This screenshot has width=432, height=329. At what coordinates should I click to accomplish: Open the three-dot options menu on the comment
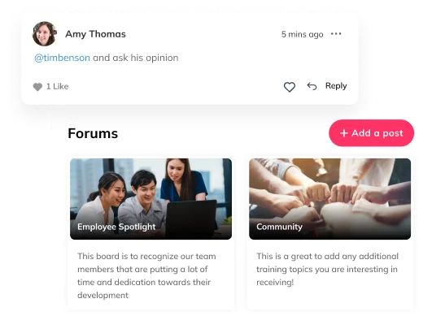pyautogui.click(x=336, y=34)
